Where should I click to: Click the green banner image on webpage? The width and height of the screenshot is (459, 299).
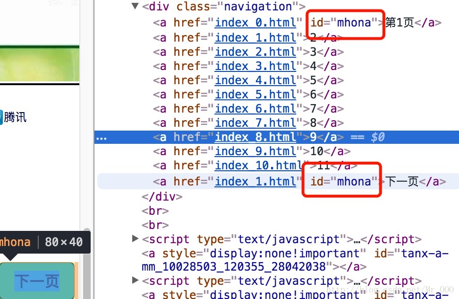40,63
